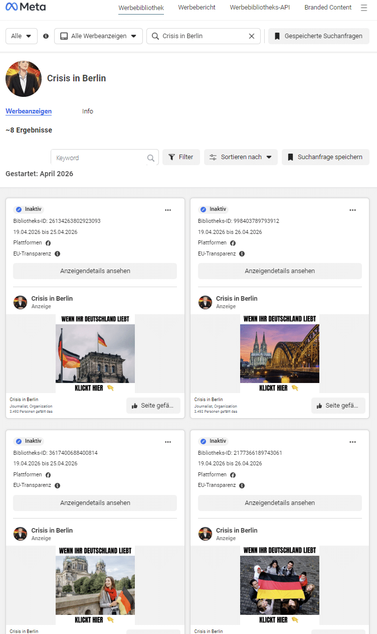Click Suchanfrage speichern button

[325, 157]
